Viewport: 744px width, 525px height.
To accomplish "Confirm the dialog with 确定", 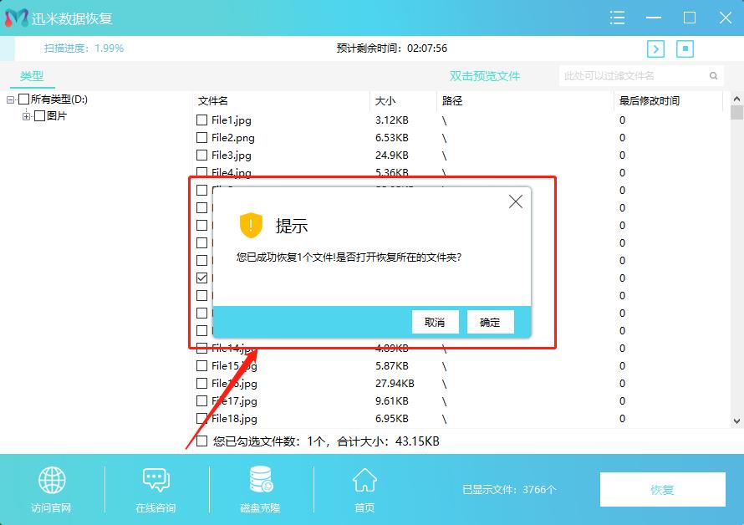I will [490, 322].
